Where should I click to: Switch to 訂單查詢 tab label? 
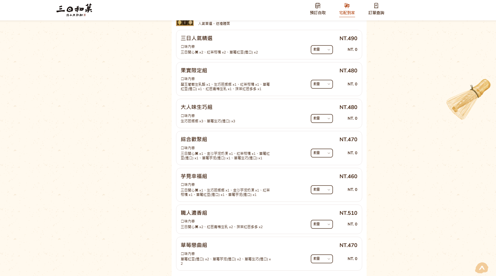pos(376,13)
